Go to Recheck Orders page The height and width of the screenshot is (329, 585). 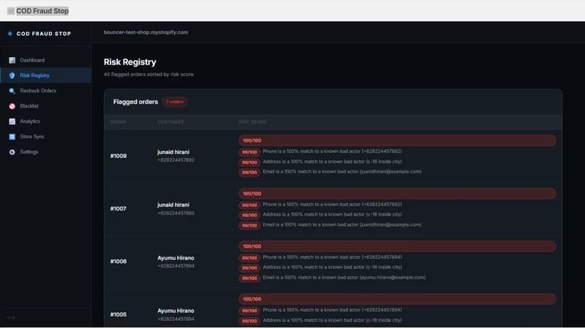[45, 91]
